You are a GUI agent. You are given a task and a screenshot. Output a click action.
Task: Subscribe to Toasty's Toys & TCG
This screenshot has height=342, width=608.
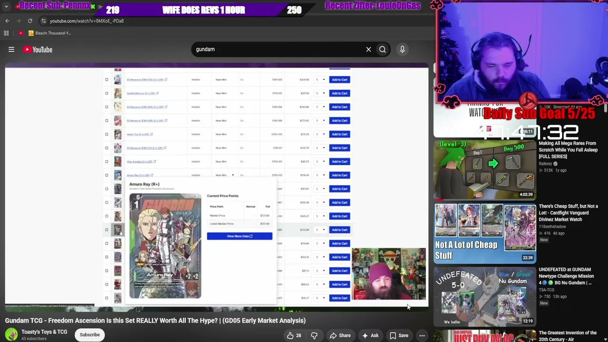click(90, 335)
